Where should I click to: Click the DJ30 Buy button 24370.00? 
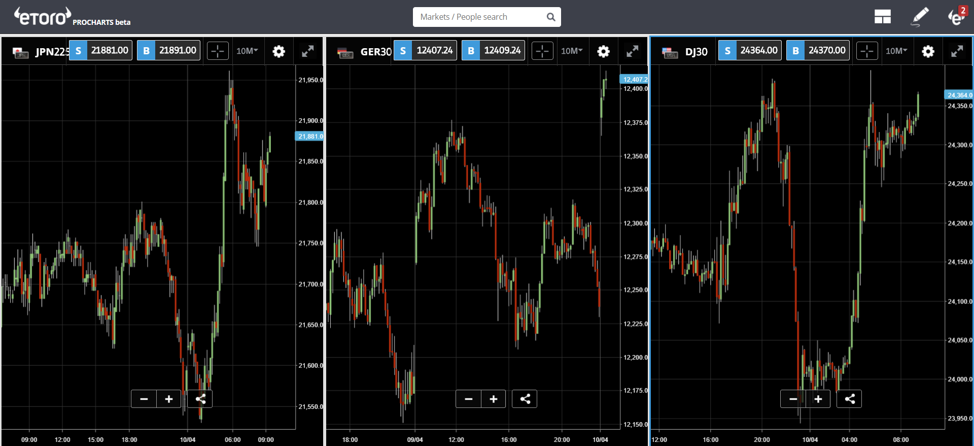click(818, 50)
